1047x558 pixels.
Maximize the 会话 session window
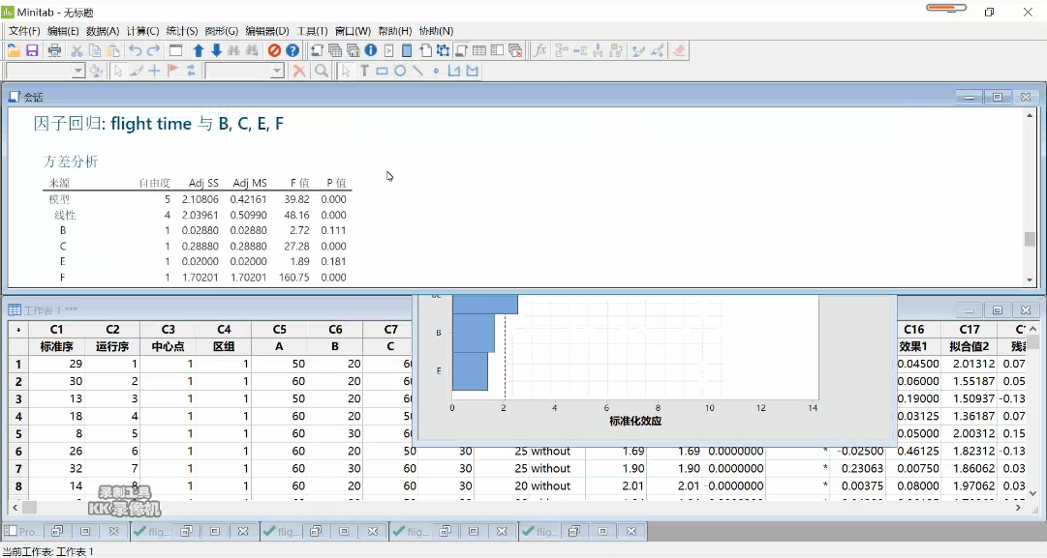(x=997, y=98)
